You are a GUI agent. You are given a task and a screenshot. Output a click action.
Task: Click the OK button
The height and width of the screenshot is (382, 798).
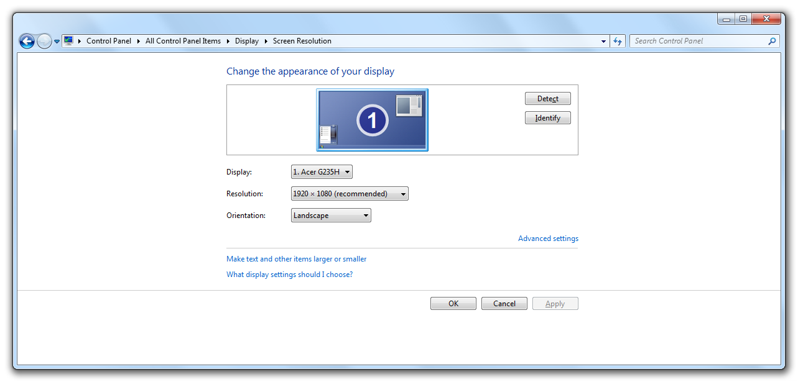[x=453, y=304]
